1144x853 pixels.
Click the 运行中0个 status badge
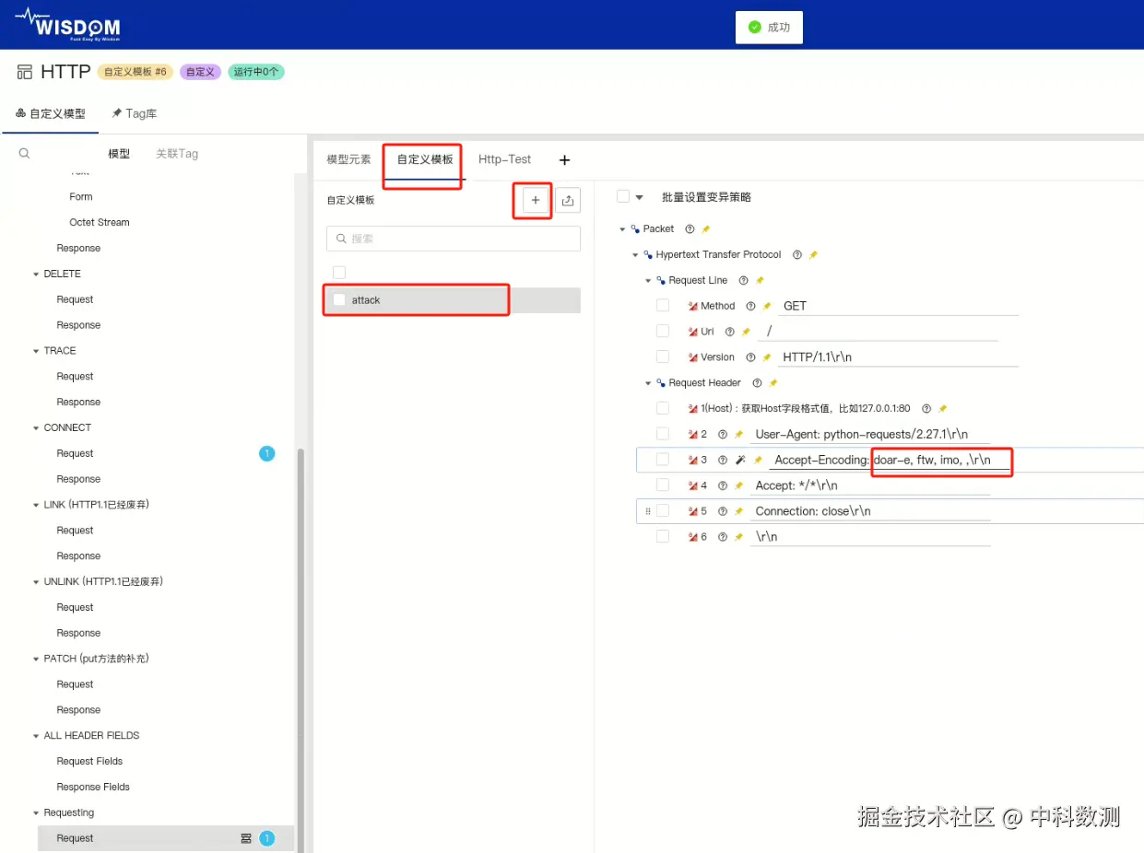256,72
